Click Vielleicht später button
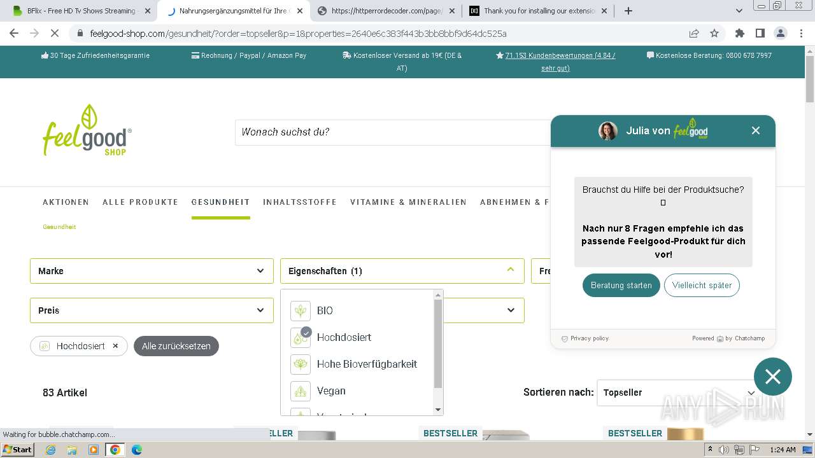The width and height of the screenshot is (815, 458). point(702,285)
